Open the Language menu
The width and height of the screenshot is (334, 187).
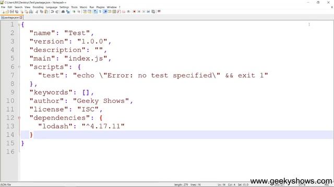pyautogui.click(x=51, y=7)
